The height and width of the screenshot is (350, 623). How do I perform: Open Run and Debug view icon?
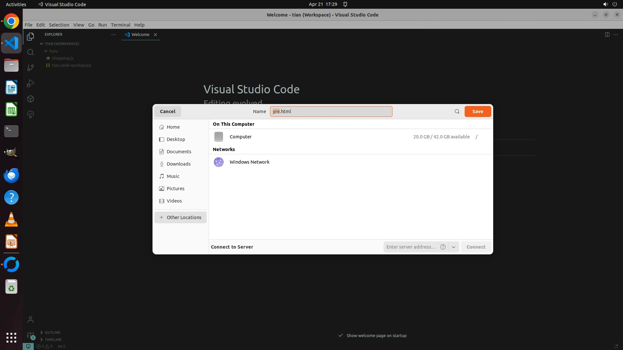(x=31, y=83)
